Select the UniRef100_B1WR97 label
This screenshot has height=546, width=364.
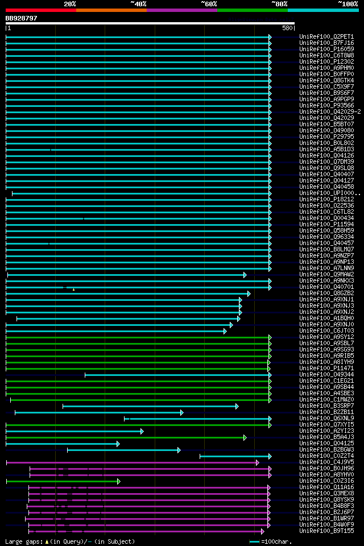coord(326,519)
